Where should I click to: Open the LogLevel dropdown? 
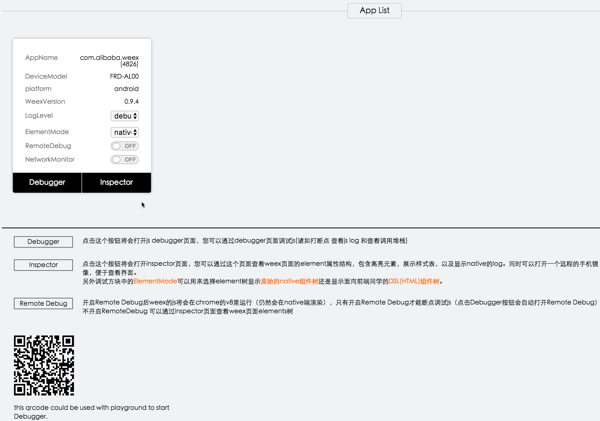124,116
